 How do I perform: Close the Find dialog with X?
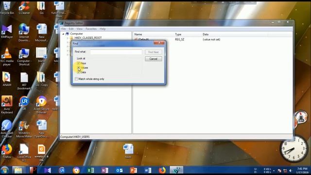tap(159, 43)
